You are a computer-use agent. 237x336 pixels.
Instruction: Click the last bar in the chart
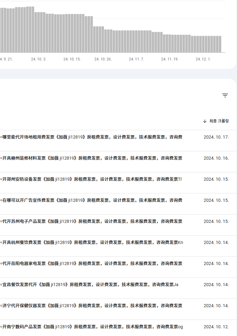click(220, 44)
